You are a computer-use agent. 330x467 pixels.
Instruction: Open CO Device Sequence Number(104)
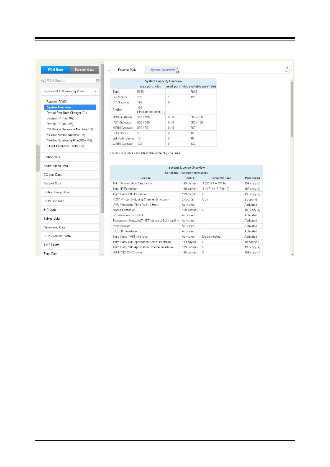(x=70, y=130)
